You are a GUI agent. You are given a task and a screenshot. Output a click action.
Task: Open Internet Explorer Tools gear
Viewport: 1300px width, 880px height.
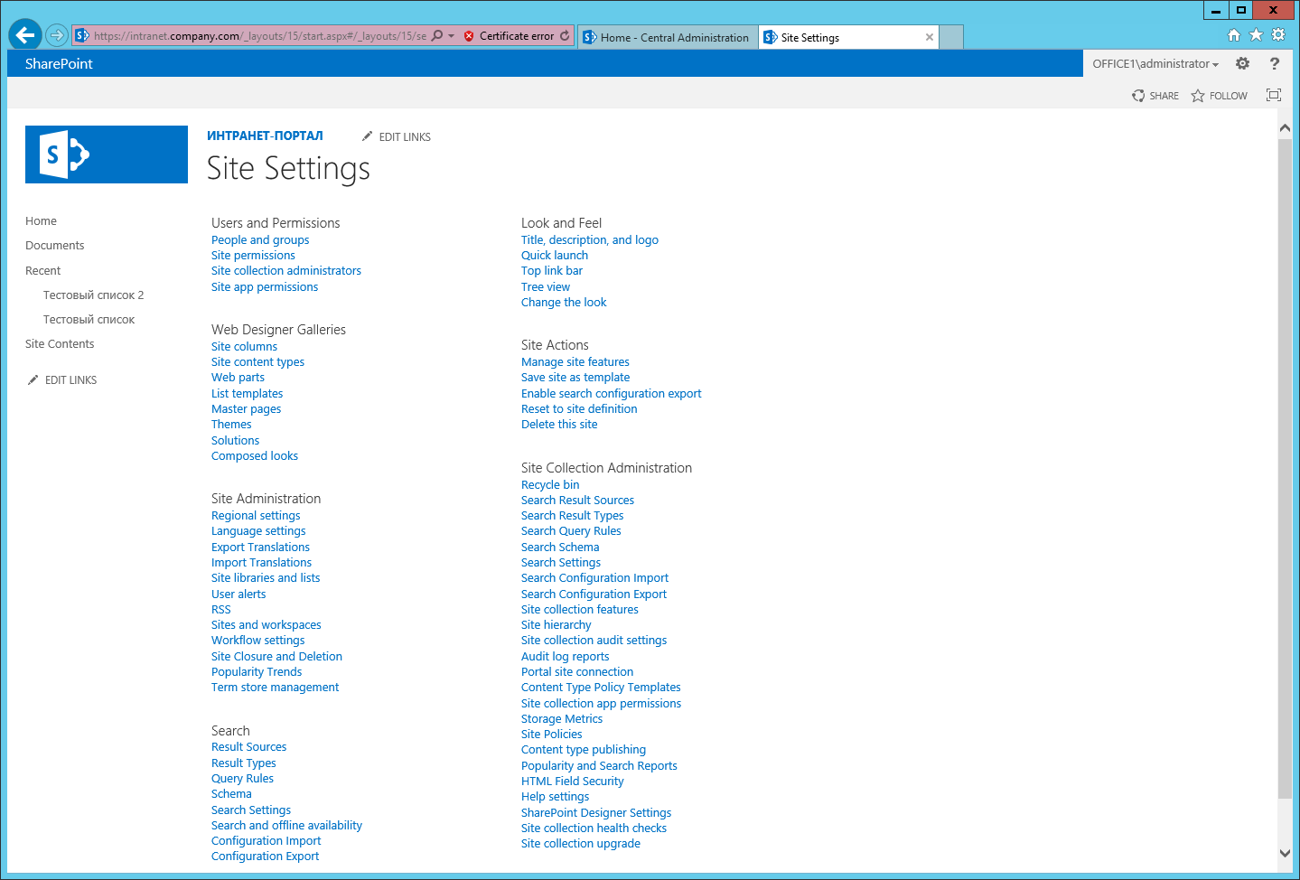(1278, 35)
